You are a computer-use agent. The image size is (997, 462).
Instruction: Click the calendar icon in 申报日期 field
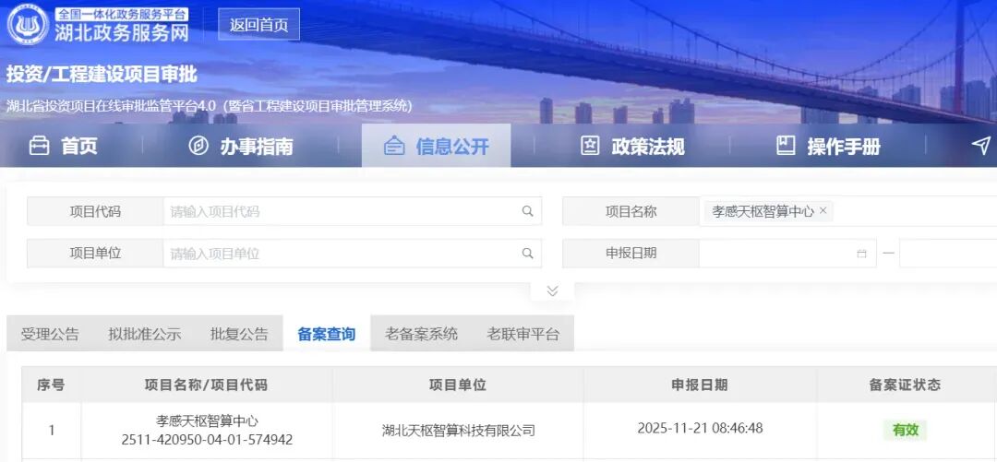pyautogui.click(x=861, y=254)
